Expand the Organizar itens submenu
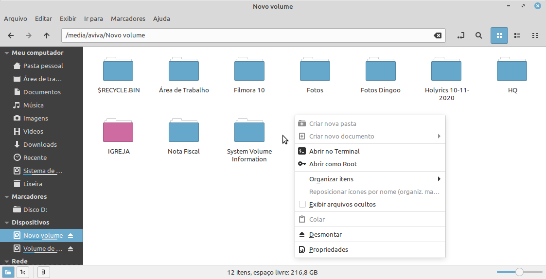The width and height of the screenshot is (546, 279). (x=370, y=179)
